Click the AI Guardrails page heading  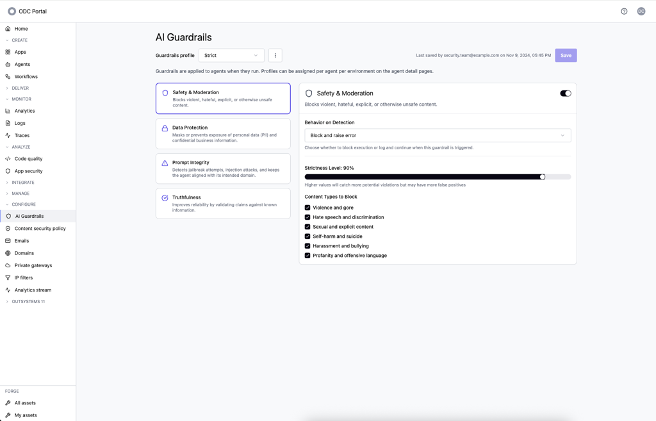coord(184,37)
